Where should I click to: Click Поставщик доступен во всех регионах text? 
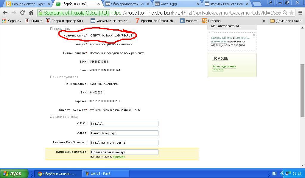(x=117, y=53)
